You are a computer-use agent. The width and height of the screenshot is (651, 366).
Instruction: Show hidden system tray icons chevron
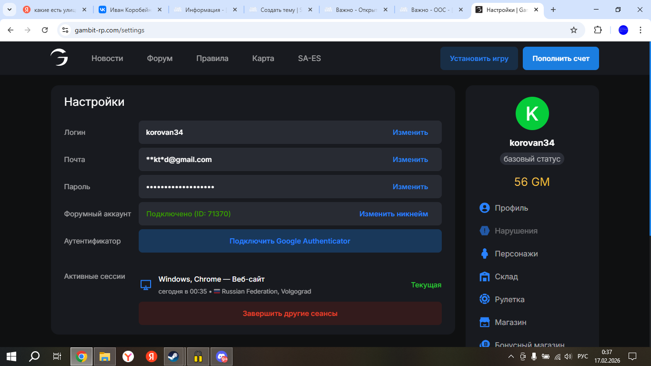pyautogui.click(x=511, y=356)
